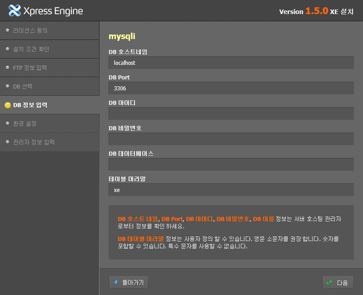Screen dimensions: 363x295
Task: Click the DB Port label
Action: pos(119,77)
